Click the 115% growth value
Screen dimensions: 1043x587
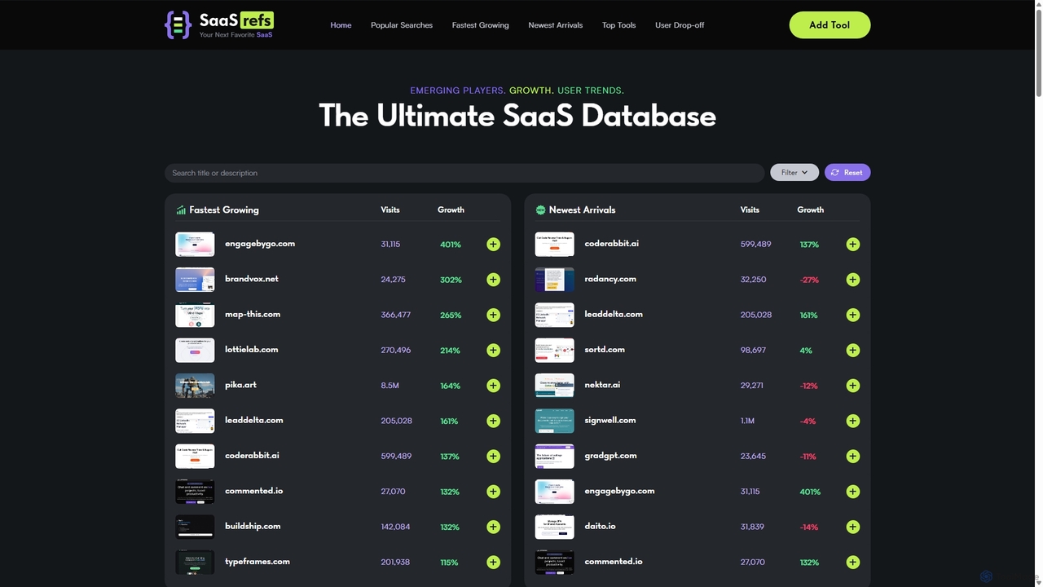[x=449, y=562]
